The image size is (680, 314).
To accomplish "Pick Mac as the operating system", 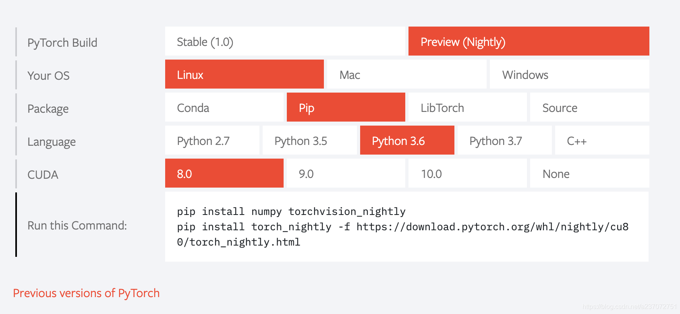I will pos(406,74).
